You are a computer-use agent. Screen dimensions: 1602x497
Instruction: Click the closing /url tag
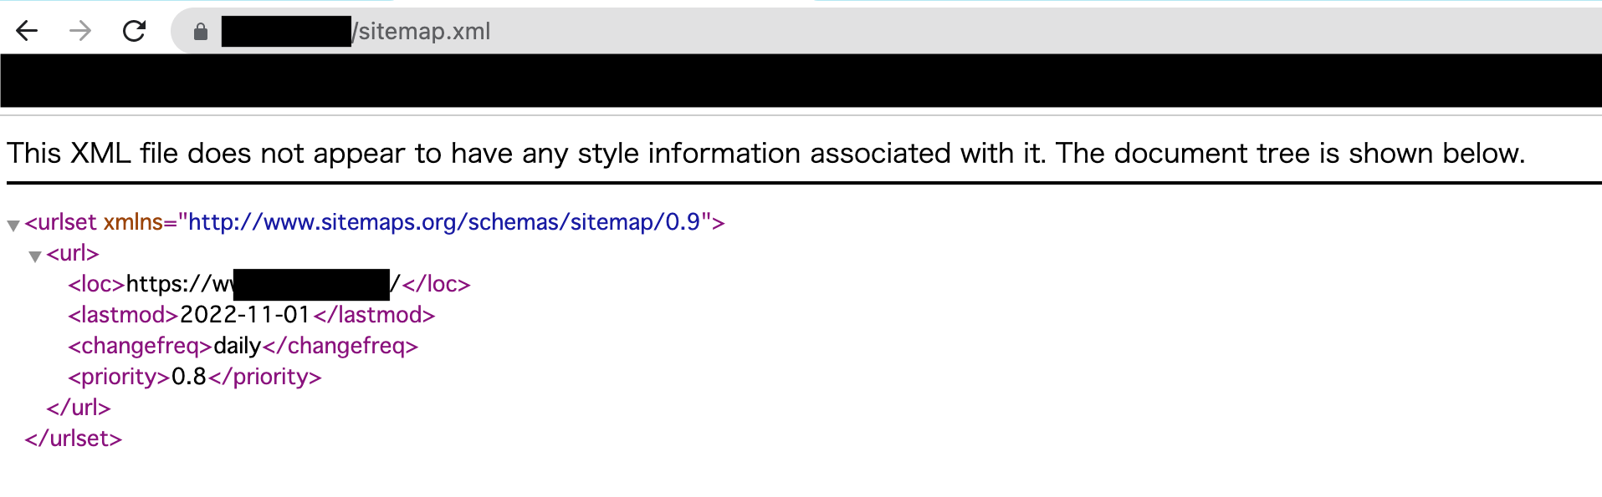79,408
